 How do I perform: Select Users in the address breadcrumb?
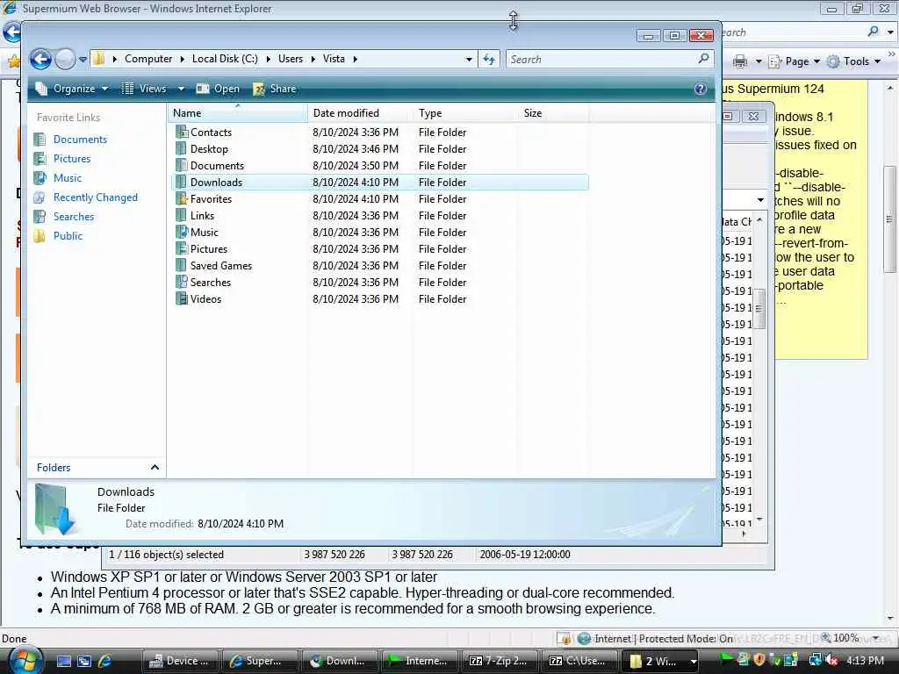[291, 59]
